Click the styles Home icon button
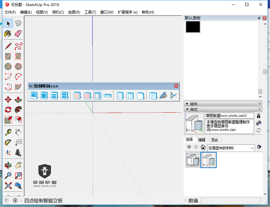This screenshot has width=270, height=207. pyautogui.click(x=203, y=147)
